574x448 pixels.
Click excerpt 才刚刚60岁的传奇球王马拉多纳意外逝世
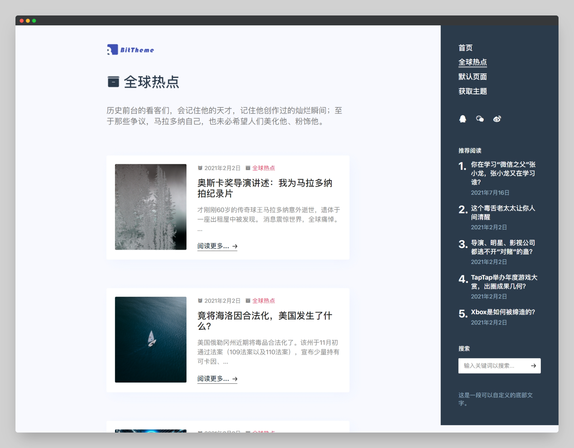[269, 219]
